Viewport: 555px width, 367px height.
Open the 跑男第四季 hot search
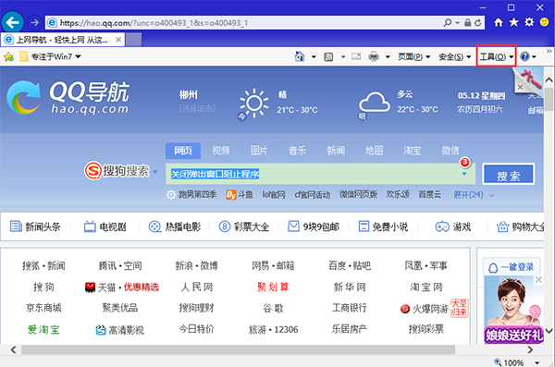tap(197, 195)
